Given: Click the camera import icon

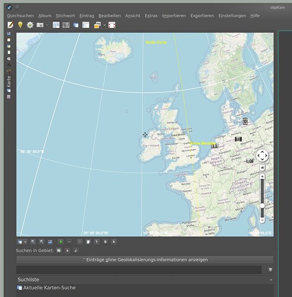Looking at the screenshot, I should [40, 25].
